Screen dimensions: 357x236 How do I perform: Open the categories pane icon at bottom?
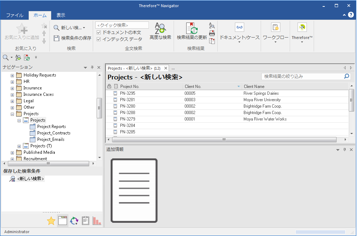[x=63, y=221]
